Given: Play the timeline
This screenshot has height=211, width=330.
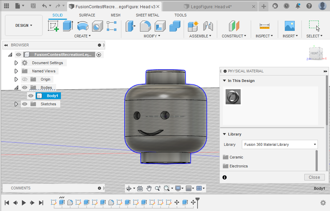Looking at the screenshot, I should click(24, 203).
